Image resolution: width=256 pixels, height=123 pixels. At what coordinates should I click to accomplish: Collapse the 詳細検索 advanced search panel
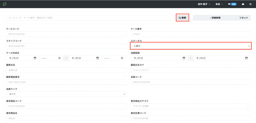pos(215,18)
